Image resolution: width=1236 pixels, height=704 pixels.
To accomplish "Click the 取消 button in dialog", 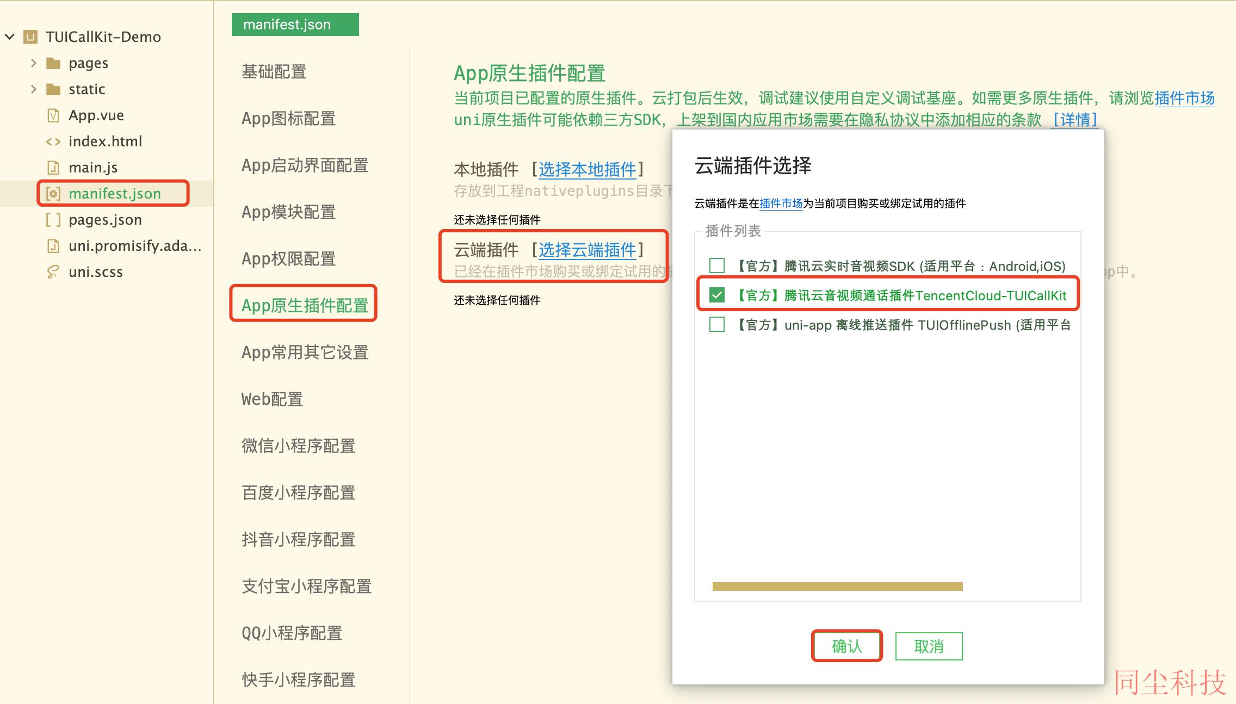I will click(x=929, y=646).
